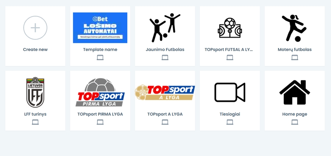The width and height of the screenshot is (331, 156).
Task: Choose the Moterų futbolas kicking player icon
Action: pos(294,28)
